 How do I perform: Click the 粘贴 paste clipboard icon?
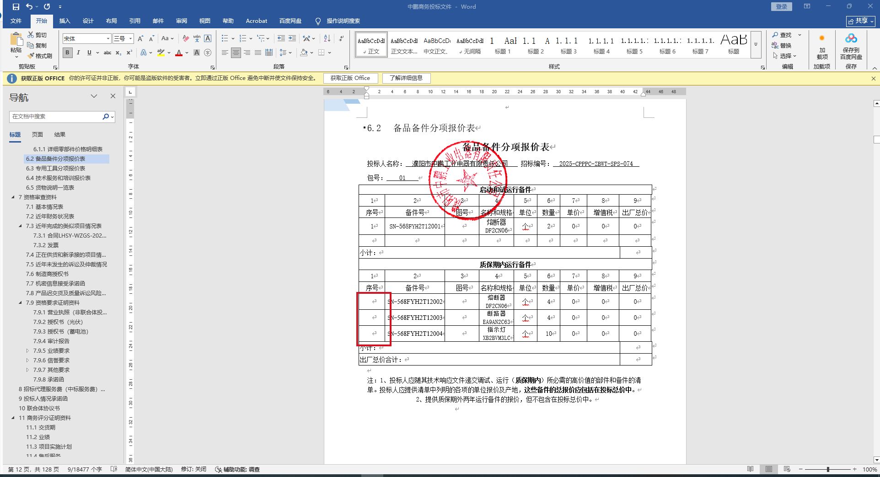click(16, 40)
